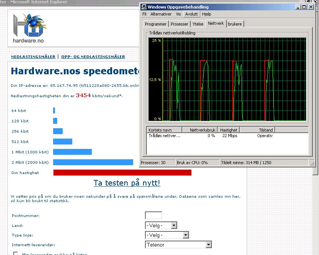
Task: Click the Task Manager title bar icon
Action: tap(144, 7)
